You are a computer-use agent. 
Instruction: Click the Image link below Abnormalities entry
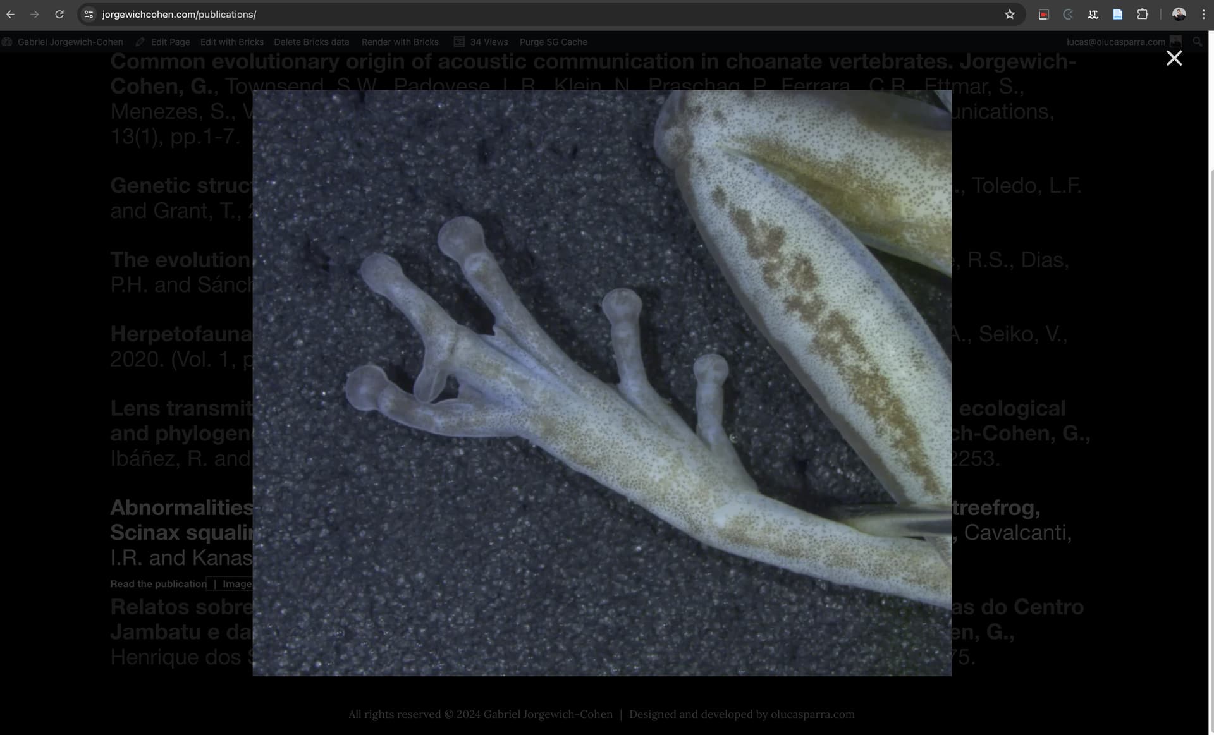click(237, 584)
